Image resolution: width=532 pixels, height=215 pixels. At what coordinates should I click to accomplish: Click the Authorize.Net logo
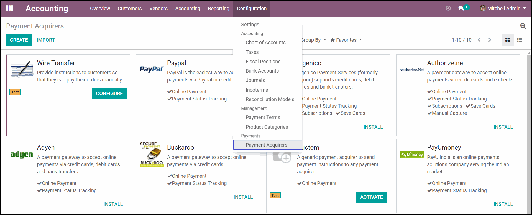tap(411, 70)
